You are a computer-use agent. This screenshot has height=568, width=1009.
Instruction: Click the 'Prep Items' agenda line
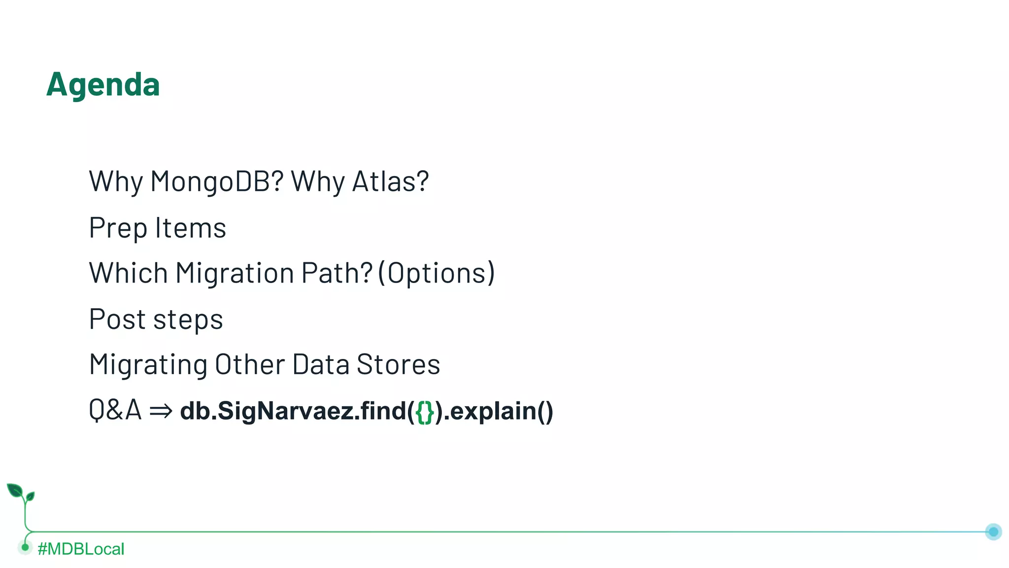click(157, 228)
